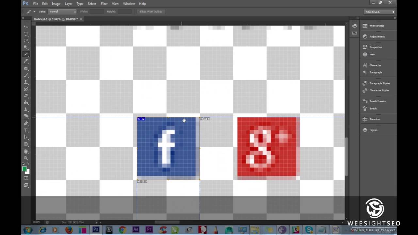418x235 pixels.
Task: Open the Properties panel
Action: click(x=376, y=47)
